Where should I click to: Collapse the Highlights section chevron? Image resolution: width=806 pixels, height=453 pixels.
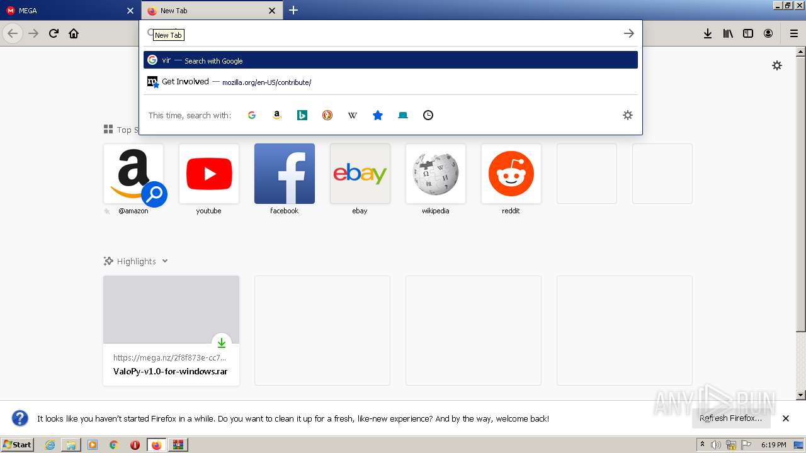click(x=165, y=261)
